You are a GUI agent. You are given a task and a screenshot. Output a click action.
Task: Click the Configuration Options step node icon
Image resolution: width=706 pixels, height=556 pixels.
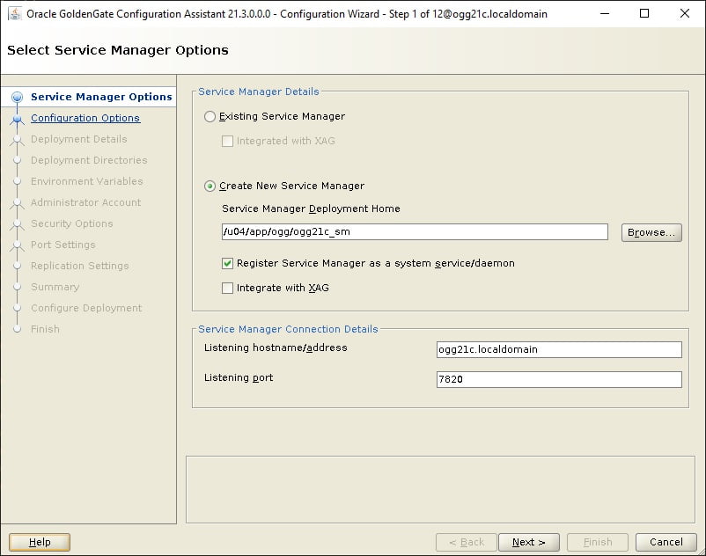17,120
